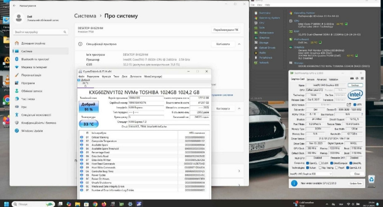Switch to Sensors tab in GPU-Z

click(311, 79)
